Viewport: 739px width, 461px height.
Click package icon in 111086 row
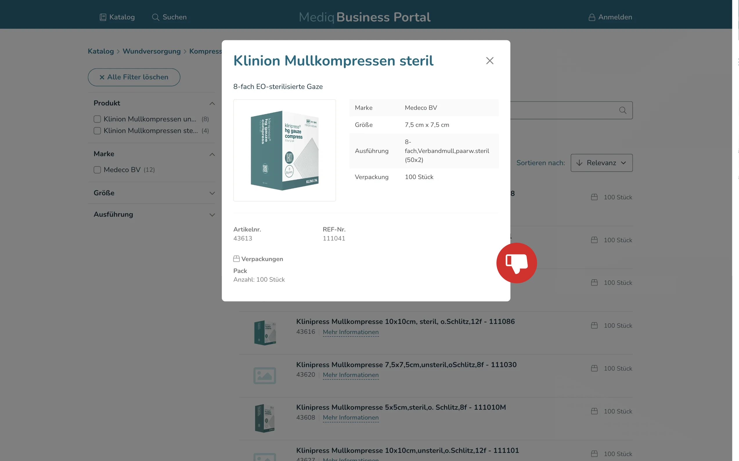tap(594, 326)
